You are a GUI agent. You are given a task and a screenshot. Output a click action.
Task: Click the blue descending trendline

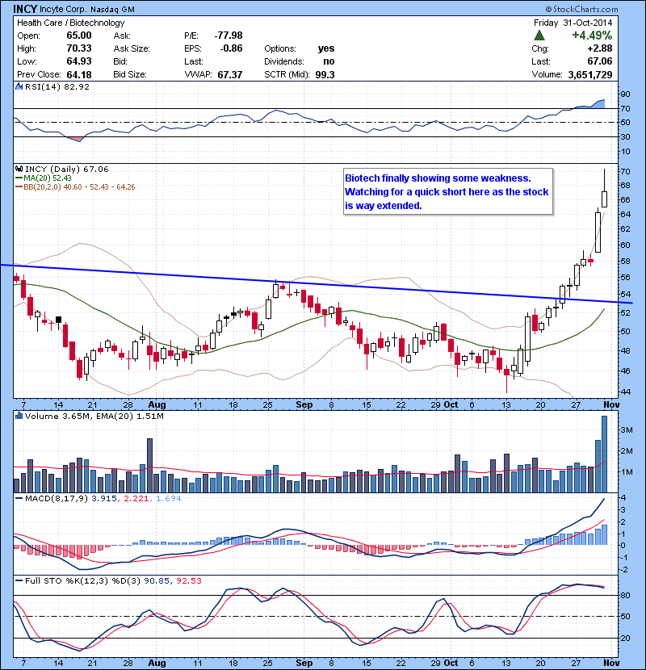[x=317, y=283]
